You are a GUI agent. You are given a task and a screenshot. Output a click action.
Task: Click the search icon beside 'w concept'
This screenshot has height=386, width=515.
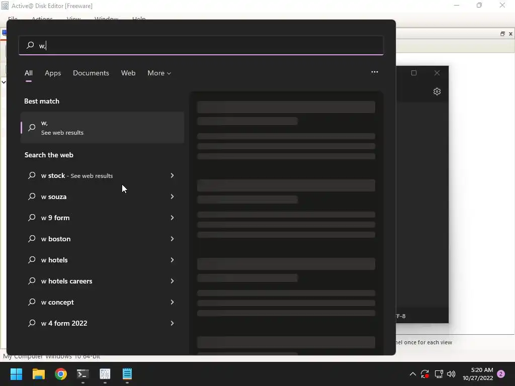point(32,302)
